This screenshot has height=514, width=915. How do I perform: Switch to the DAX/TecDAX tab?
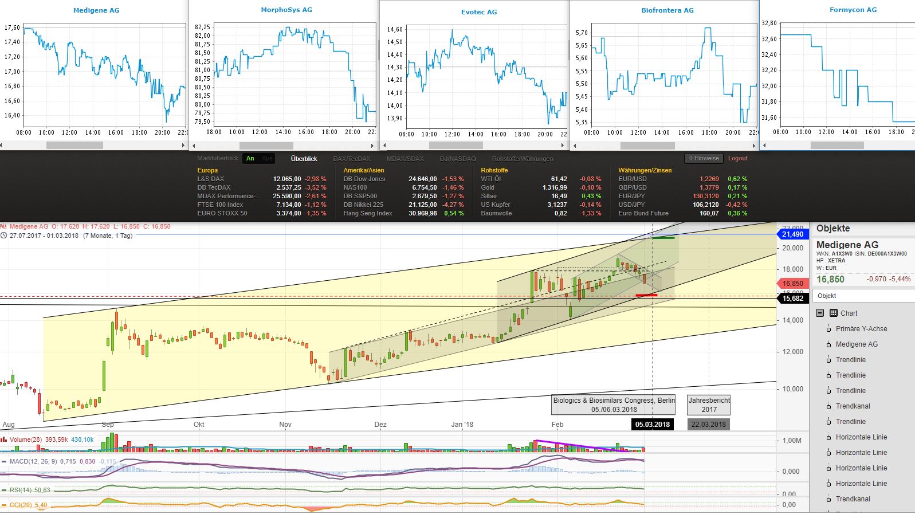[352, 159]
